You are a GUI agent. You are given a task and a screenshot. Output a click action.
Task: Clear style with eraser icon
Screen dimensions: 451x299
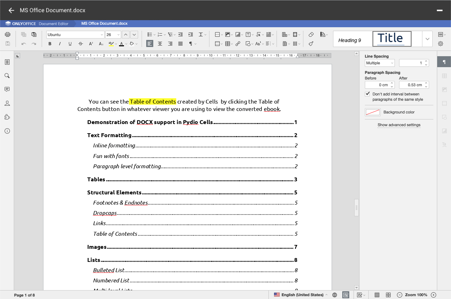pos(311,34)
